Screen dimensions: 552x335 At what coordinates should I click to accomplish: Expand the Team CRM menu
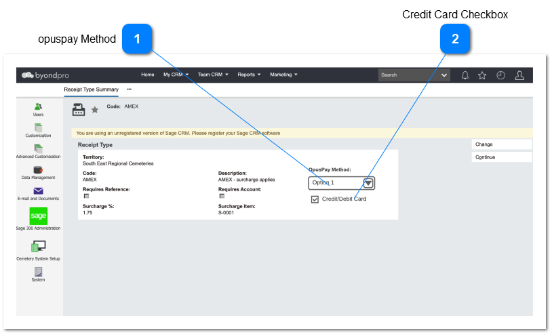(x=213, y=75)
